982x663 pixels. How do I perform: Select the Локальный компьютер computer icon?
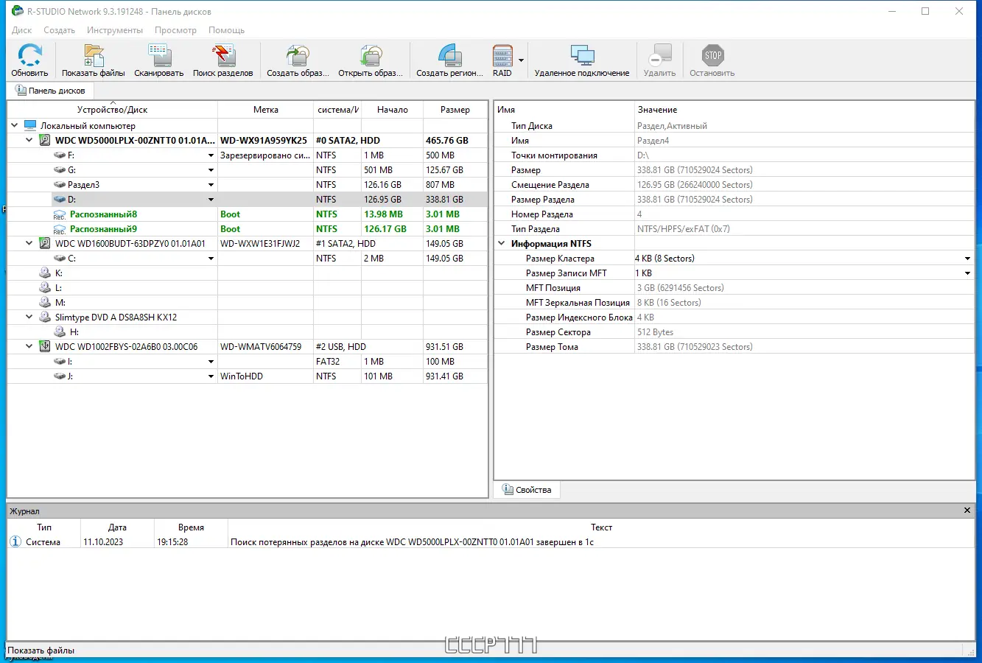pos(30,126)
